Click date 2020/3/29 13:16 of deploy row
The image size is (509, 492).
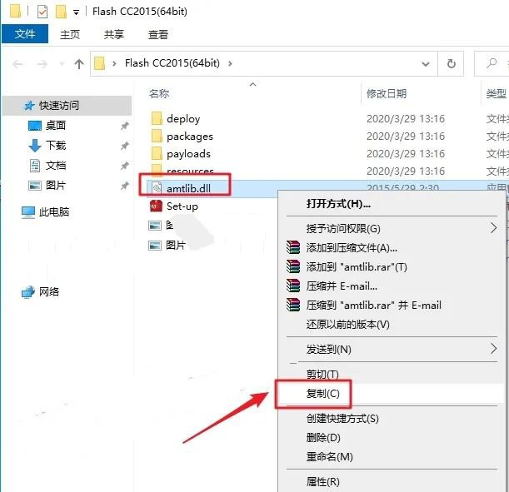406,119
